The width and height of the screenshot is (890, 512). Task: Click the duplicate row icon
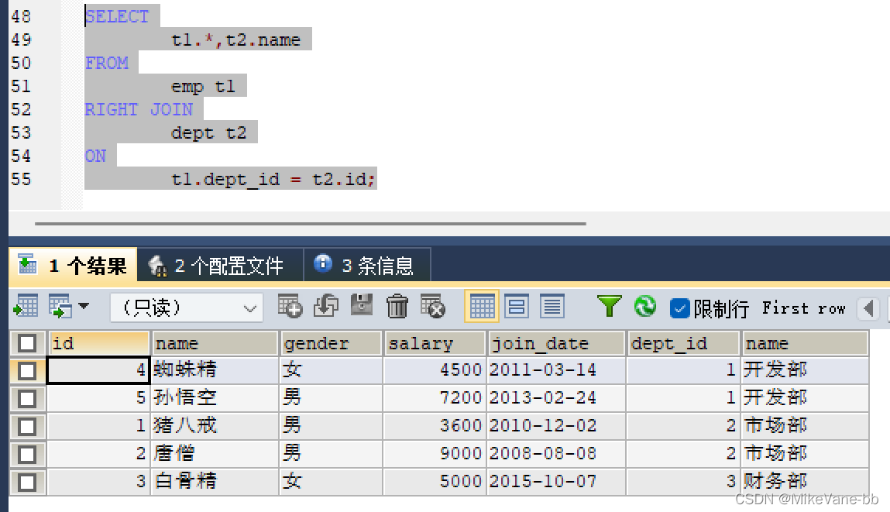click(326, 307)
